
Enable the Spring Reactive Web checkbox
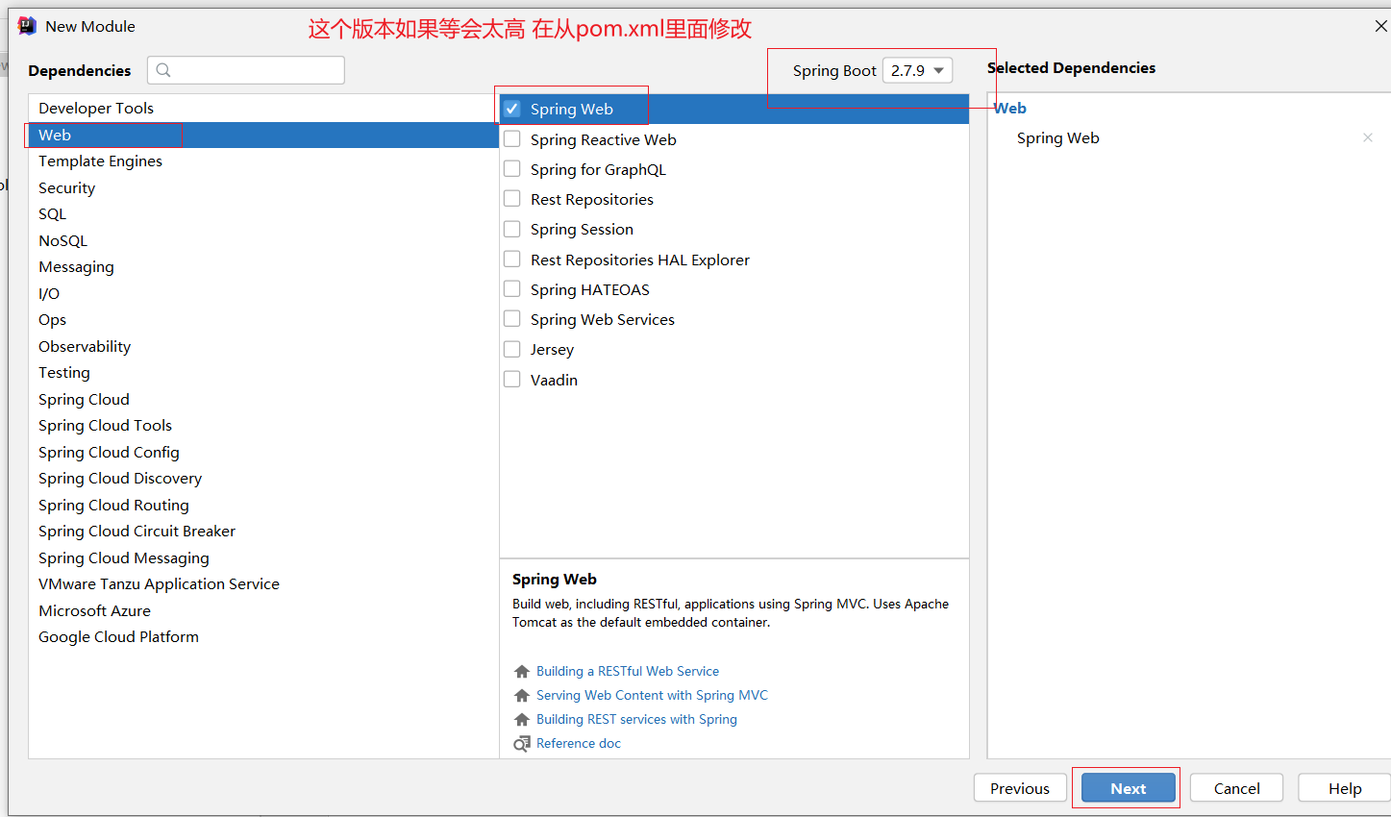click(x=512, y=139)
